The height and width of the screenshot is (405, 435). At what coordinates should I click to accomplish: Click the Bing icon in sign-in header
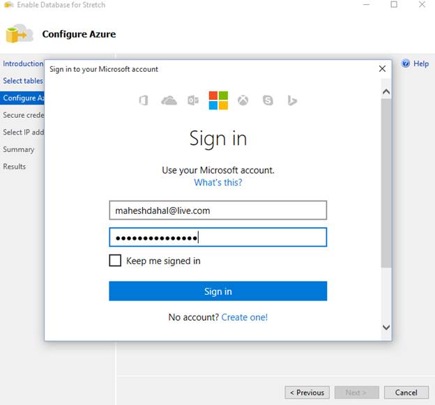(x=292, y=100)
